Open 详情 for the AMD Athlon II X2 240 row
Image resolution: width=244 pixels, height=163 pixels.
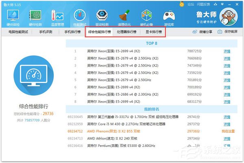[227, 139]
